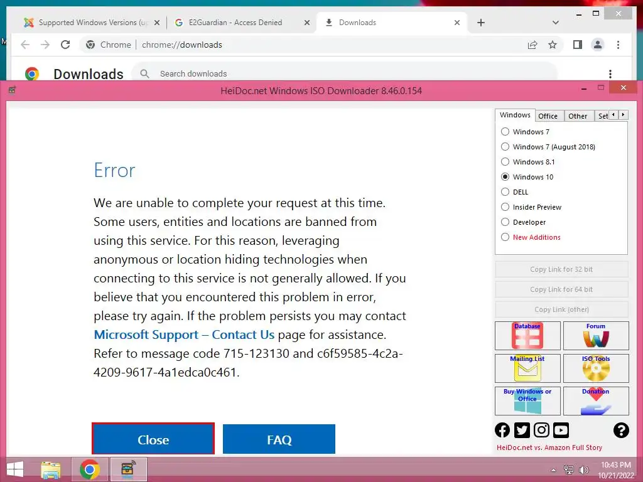Click the volume icon in system tray
The image size is (643, 482).
[583, 470]
